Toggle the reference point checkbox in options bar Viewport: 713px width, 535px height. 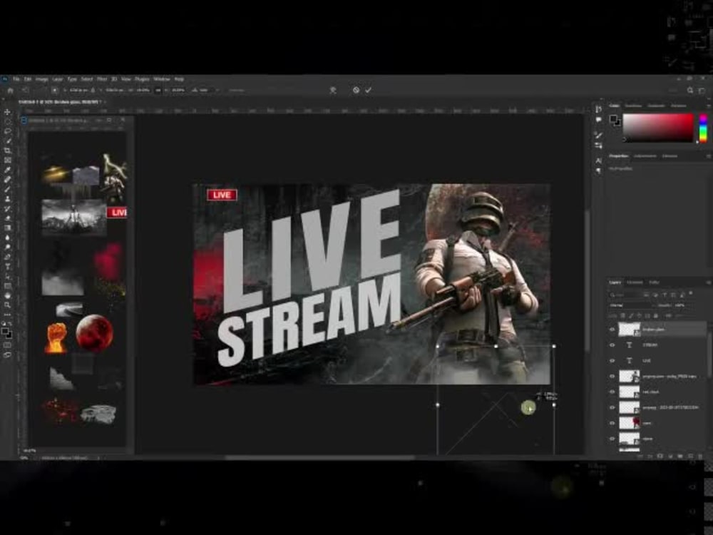point(55,90)
